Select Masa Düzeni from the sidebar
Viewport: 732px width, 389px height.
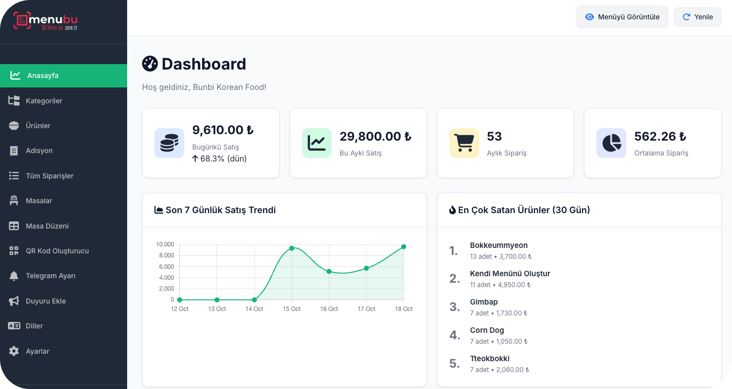pyautogui.click(x=47, y=226)
